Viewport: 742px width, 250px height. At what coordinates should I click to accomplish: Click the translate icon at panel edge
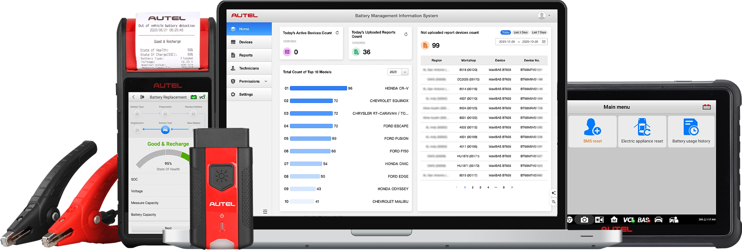click(x=554, y=202)
